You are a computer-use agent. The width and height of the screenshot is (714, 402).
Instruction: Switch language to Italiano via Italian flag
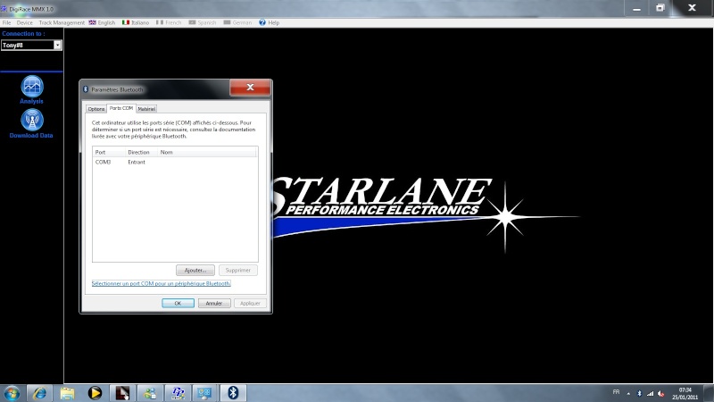pyautogui.click(x=136, y=22)
